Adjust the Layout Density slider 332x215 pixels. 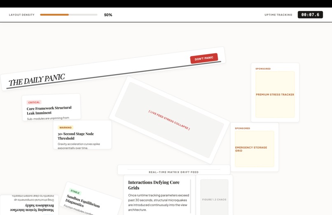point(69,15)
